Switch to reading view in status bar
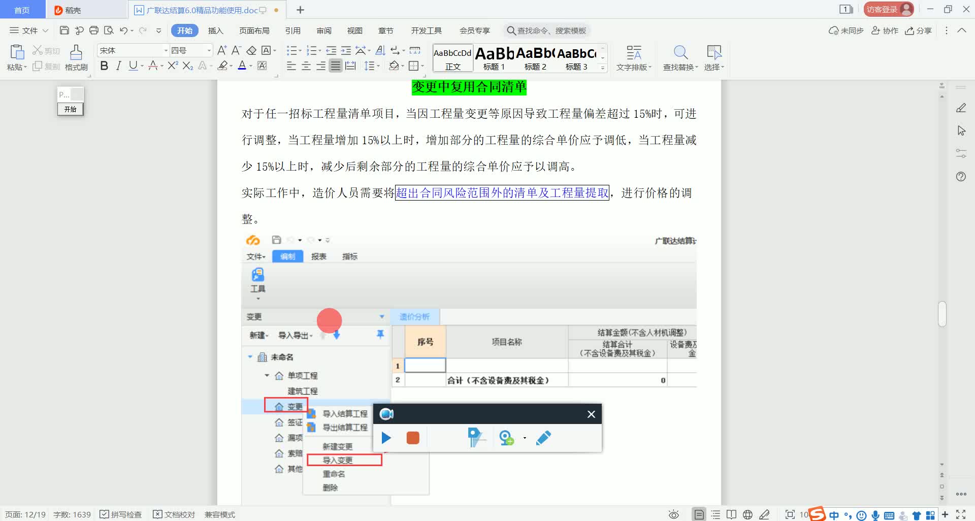The height and width of the screenshot is (521, 975). 731,514
